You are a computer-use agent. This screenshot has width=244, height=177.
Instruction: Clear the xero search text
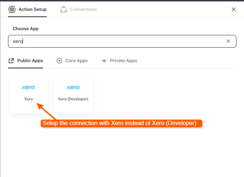[x=228, y=41]
